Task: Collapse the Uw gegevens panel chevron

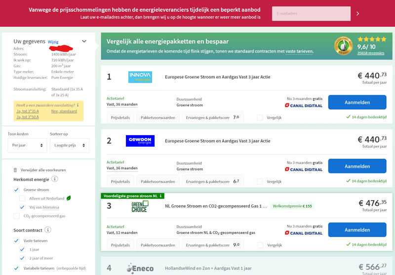Action: pyautogui.click(x=84, y=41)
